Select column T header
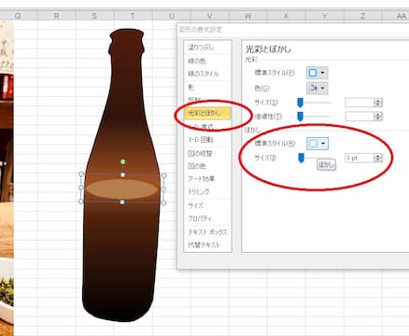The width and height of the screenshot is (409, 336). 133,16
